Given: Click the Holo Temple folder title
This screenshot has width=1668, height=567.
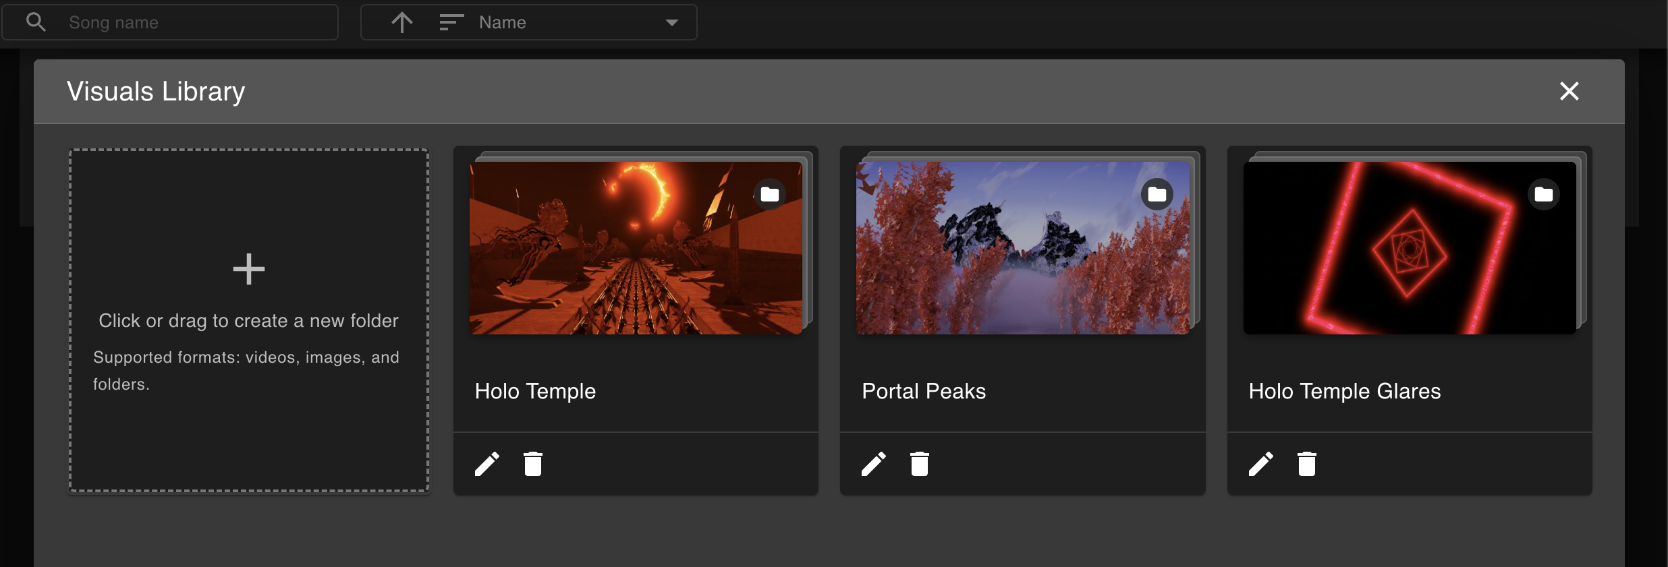Looking at the screenshot, I should (535, 391).
